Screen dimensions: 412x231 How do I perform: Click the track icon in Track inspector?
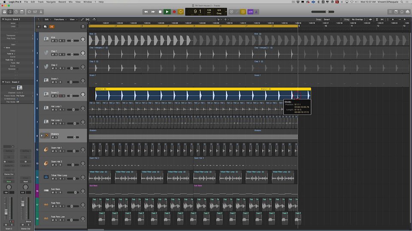[x=19, y=87]
